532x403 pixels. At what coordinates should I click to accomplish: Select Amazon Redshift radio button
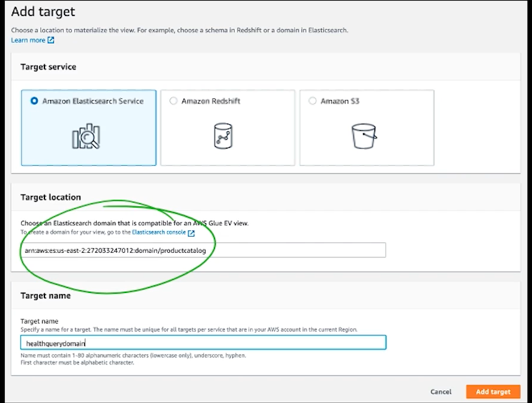174,101
